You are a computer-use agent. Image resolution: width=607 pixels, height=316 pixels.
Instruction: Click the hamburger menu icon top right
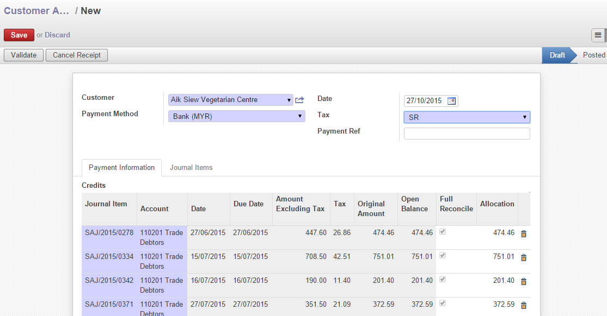[x=599, y=35]
